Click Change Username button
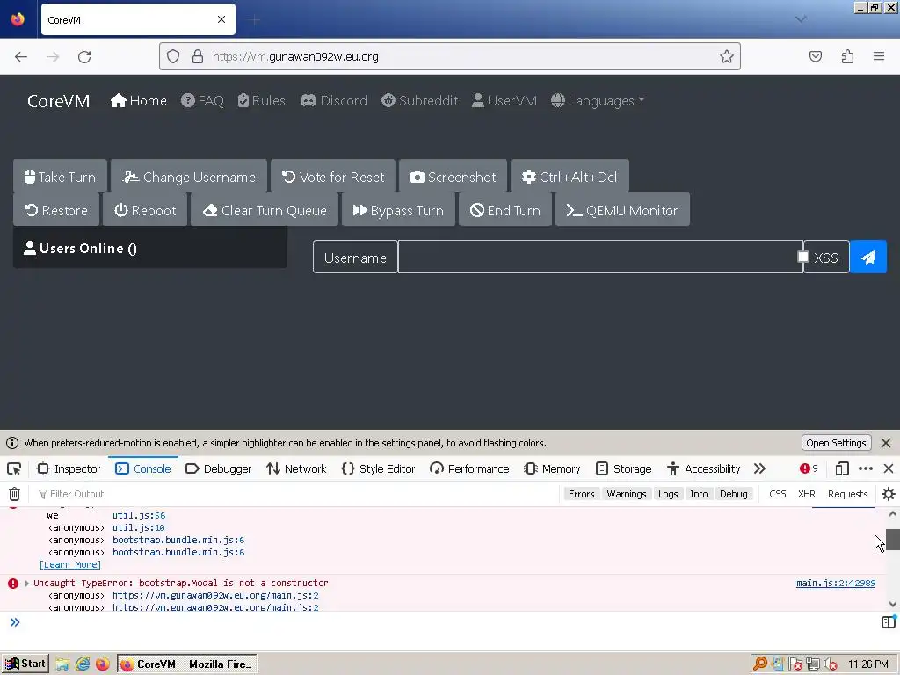900x675 pixels. point(189,177)
